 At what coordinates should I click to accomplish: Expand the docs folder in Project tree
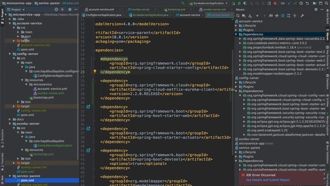(x=10, y=119)
